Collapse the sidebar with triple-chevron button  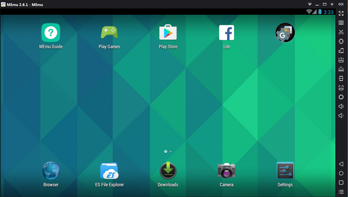(341, 4)
